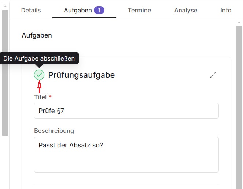Click the Titel field label
This screenshot has height=189, width=243.
40,97
